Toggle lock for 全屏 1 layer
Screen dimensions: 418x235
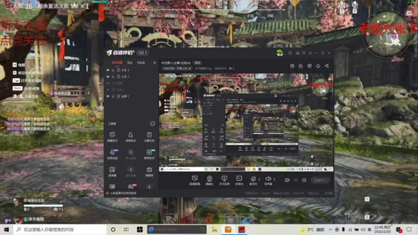113,96
